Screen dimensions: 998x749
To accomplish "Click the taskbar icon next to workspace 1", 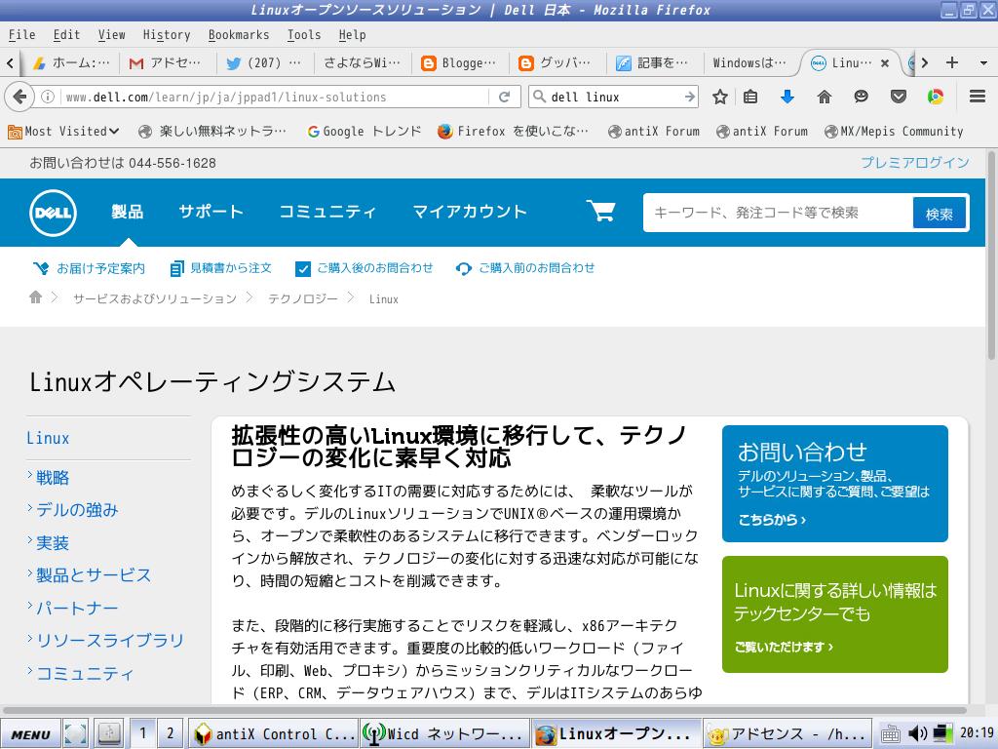I will pyautogui.click(x=109, y=733).
